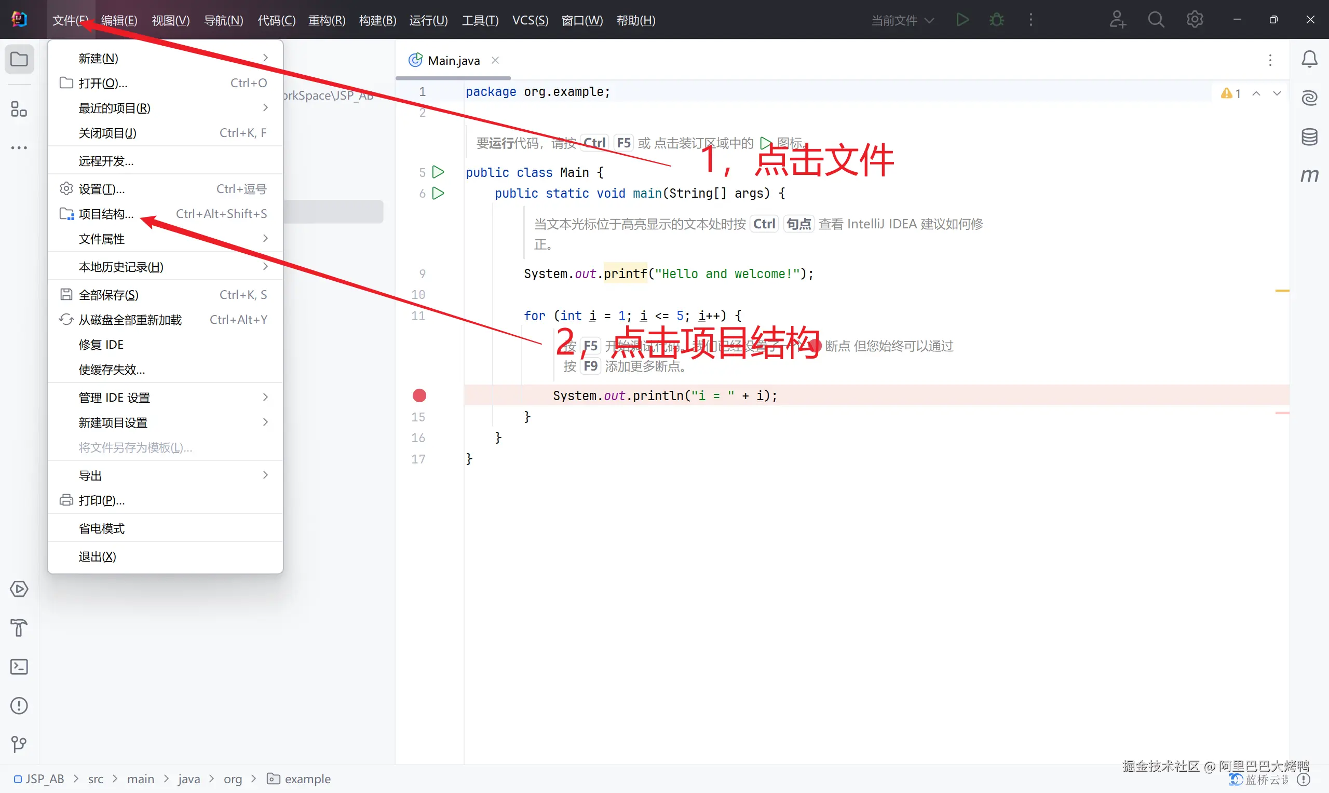This screenshot has width=1329, height=793.
Task: Open the Structure tool window icon
Action: (x=19, y=109)
